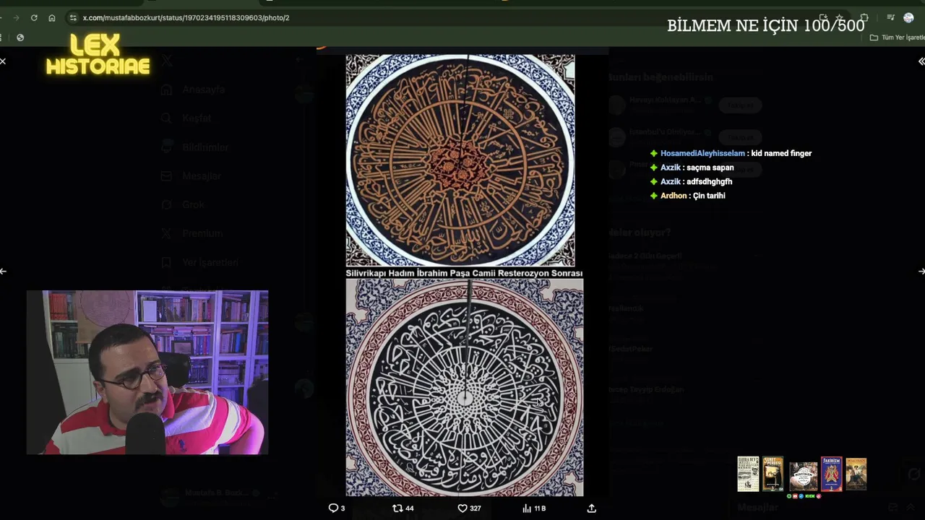Click chat message 'adfsdhghgfh'
Image resolution: width=925 pixels, height=520 pixels.
tap(709, 181)
